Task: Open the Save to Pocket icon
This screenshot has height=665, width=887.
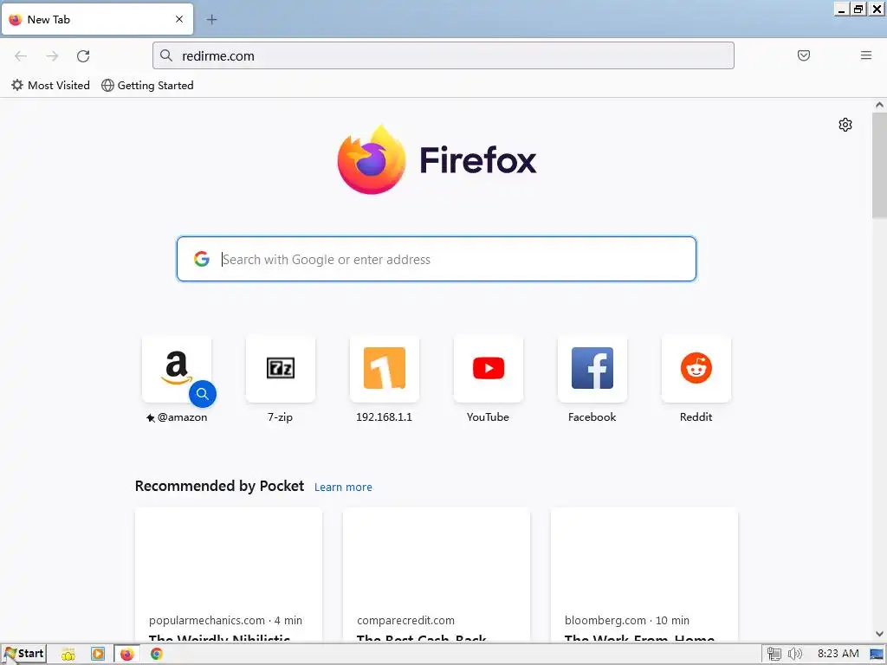Action: point(803,55)
